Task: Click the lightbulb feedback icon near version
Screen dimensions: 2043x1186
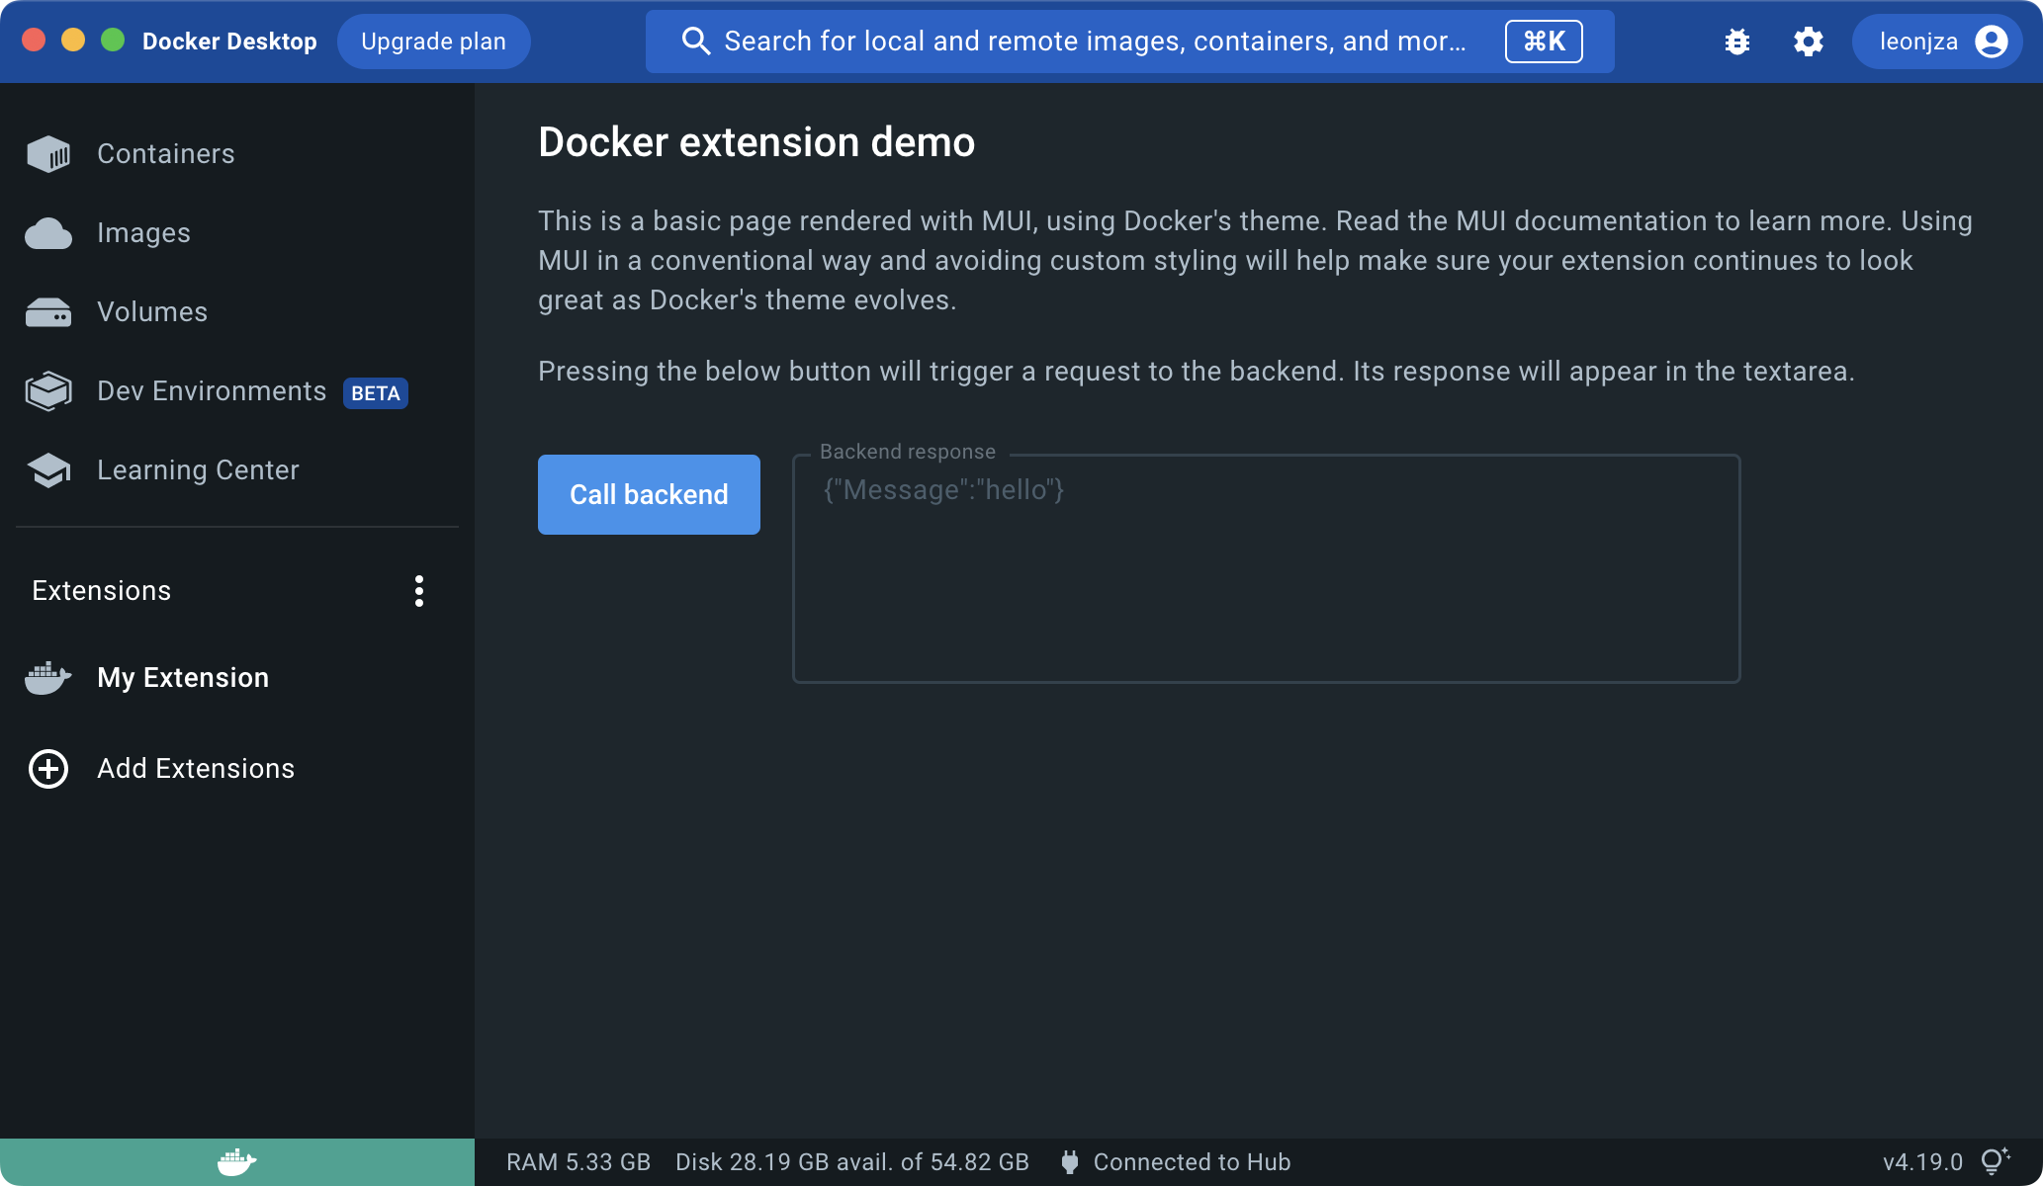Action: tap(1996, 1161)
